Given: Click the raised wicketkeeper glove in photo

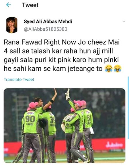Looking at the screenshot, I should click(67, 95).
